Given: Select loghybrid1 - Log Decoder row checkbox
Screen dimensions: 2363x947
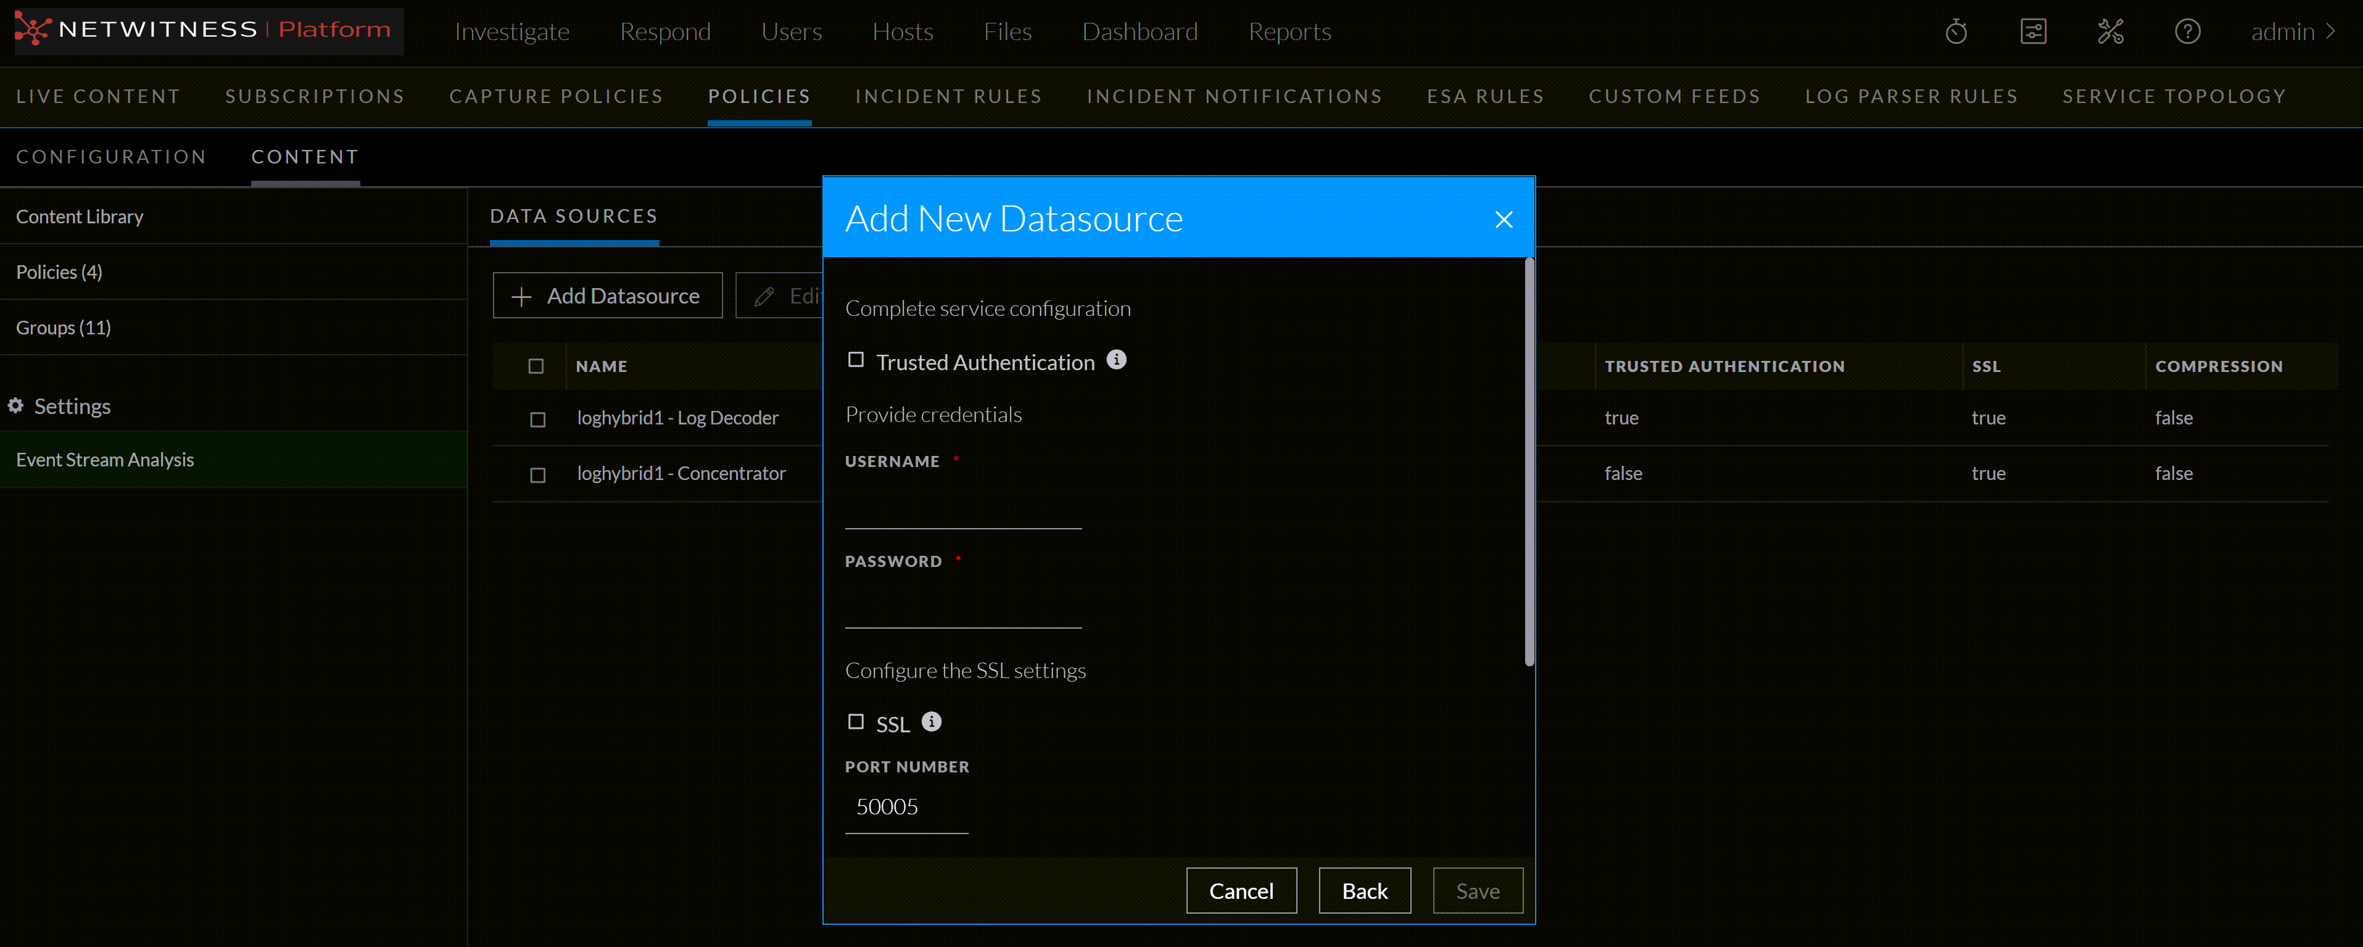Looking at the screenshot, I should (537, 420).
